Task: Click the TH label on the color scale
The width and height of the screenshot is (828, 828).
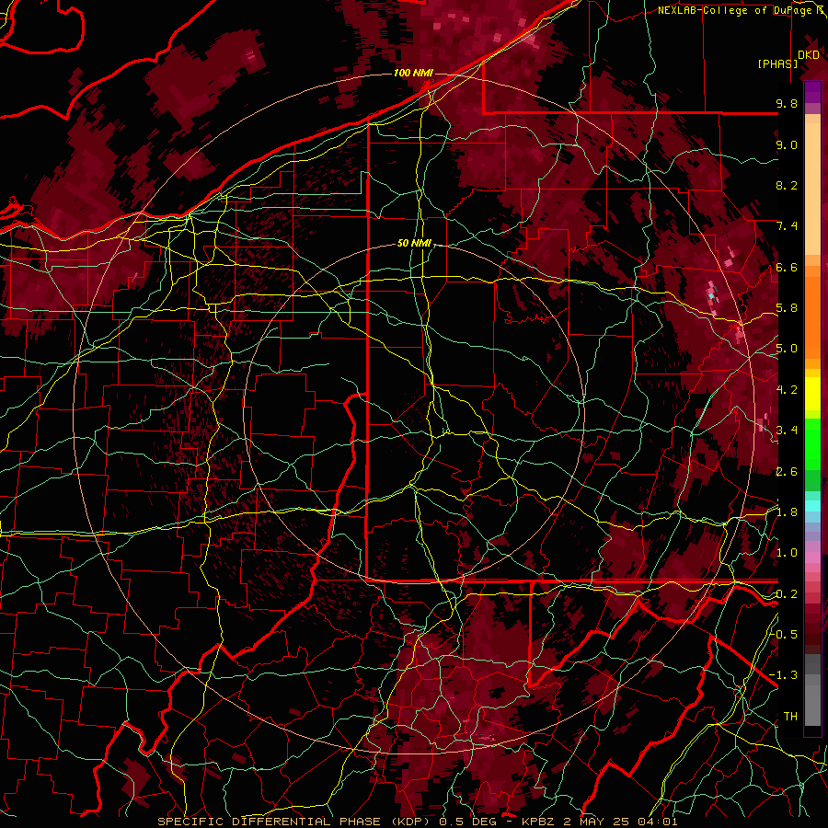Action: click(x=790, y=717)
